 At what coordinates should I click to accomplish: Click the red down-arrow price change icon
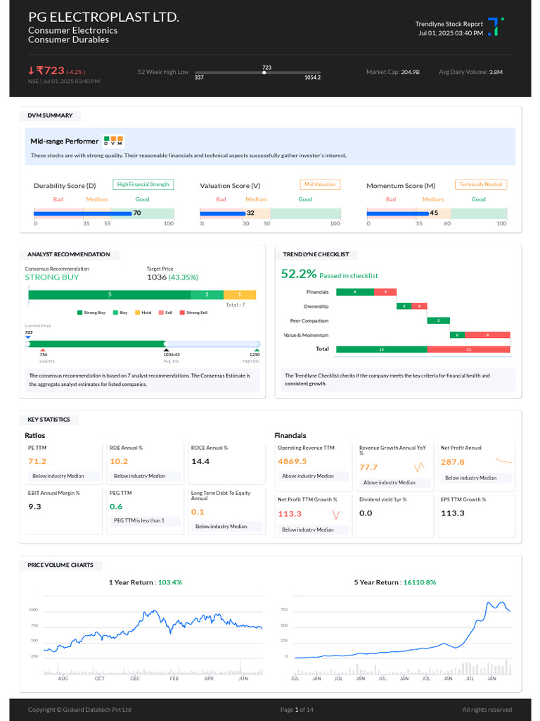tap(31, 70)
